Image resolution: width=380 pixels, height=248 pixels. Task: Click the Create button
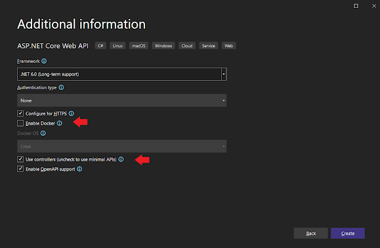(348, 233)
